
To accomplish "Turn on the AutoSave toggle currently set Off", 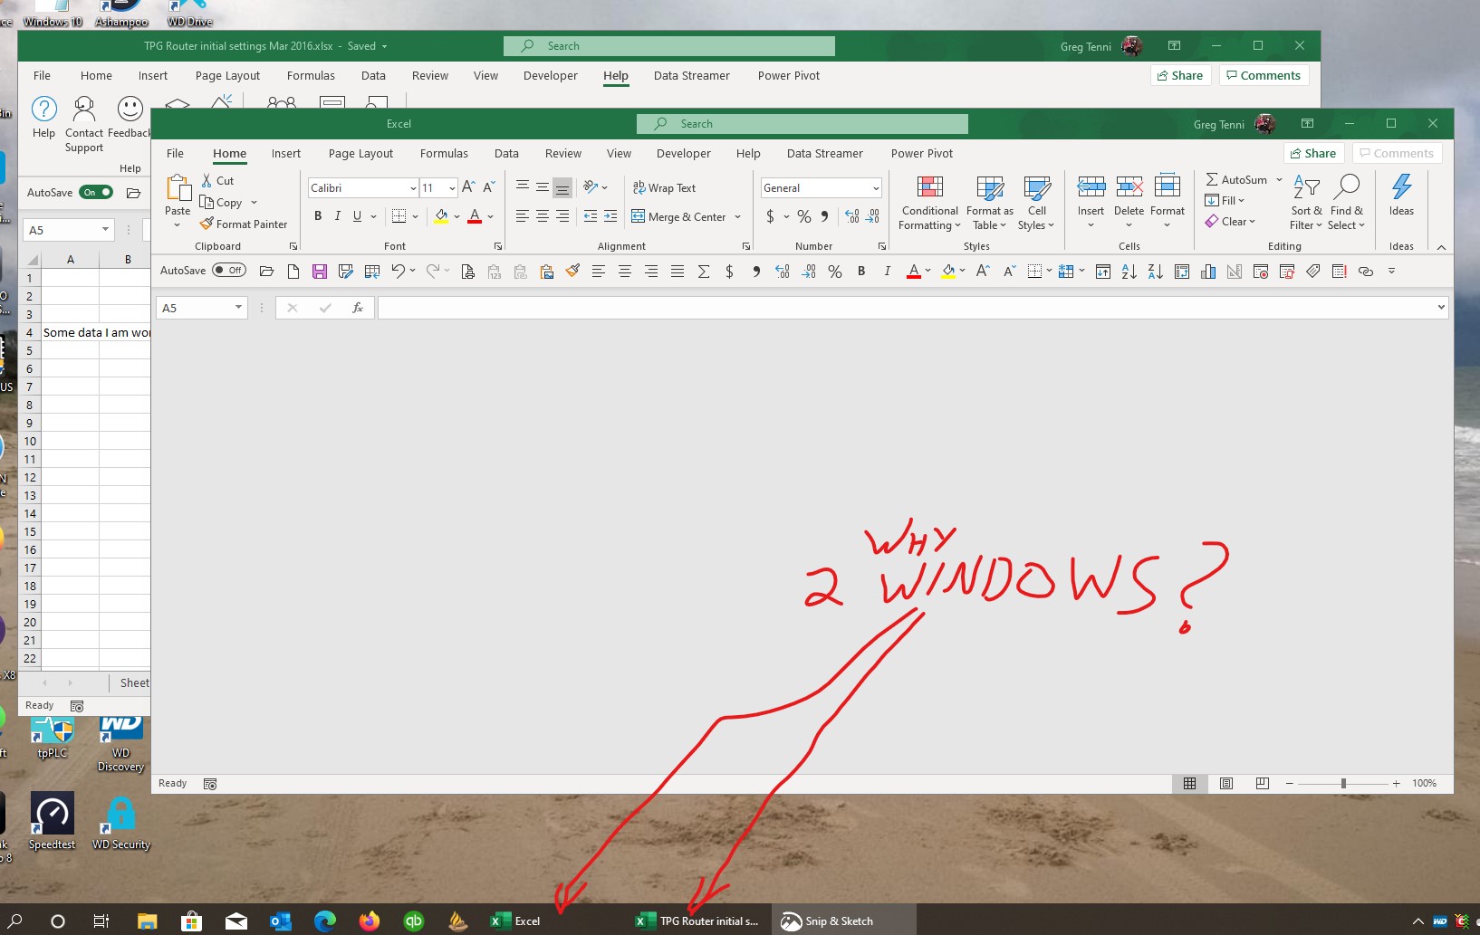I will pyautogui.click(x=227, y=270).
